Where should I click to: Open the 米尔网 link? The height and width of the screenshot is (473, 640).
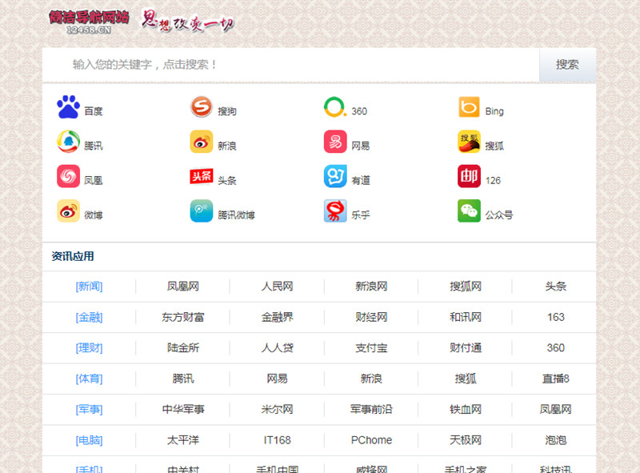click(277, 409)
